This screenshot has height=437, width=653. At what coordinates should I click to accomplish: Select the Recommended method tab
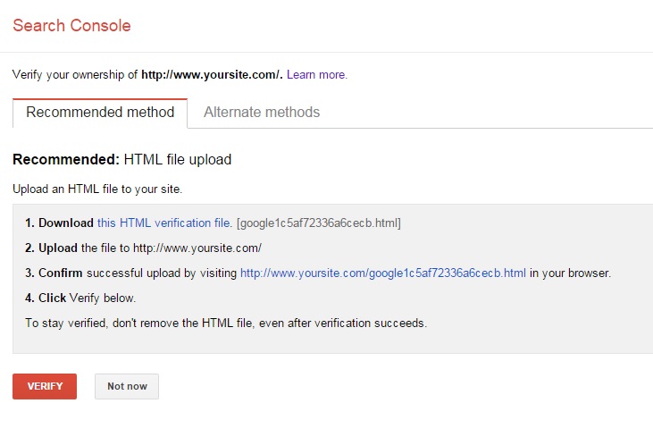point(100,113)
